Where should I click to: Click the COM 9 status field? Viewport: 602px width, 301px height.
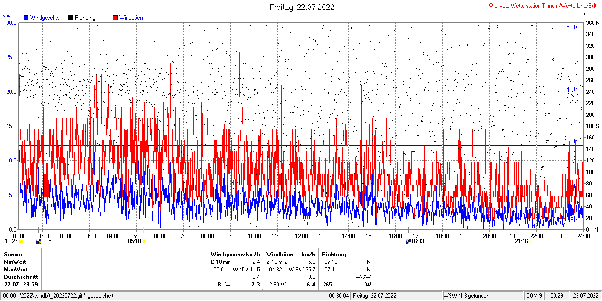[535, 296]
